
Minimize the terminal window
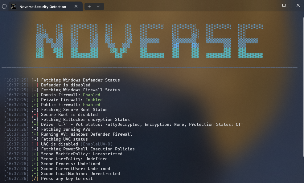point(270,5)
